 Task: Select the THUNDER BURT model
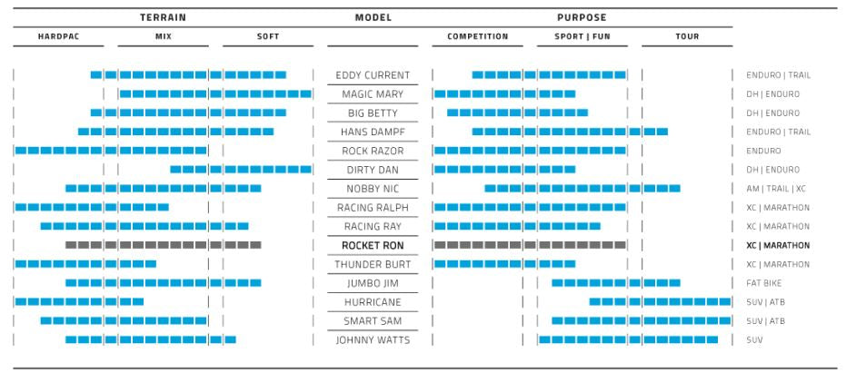click(373, 264)
